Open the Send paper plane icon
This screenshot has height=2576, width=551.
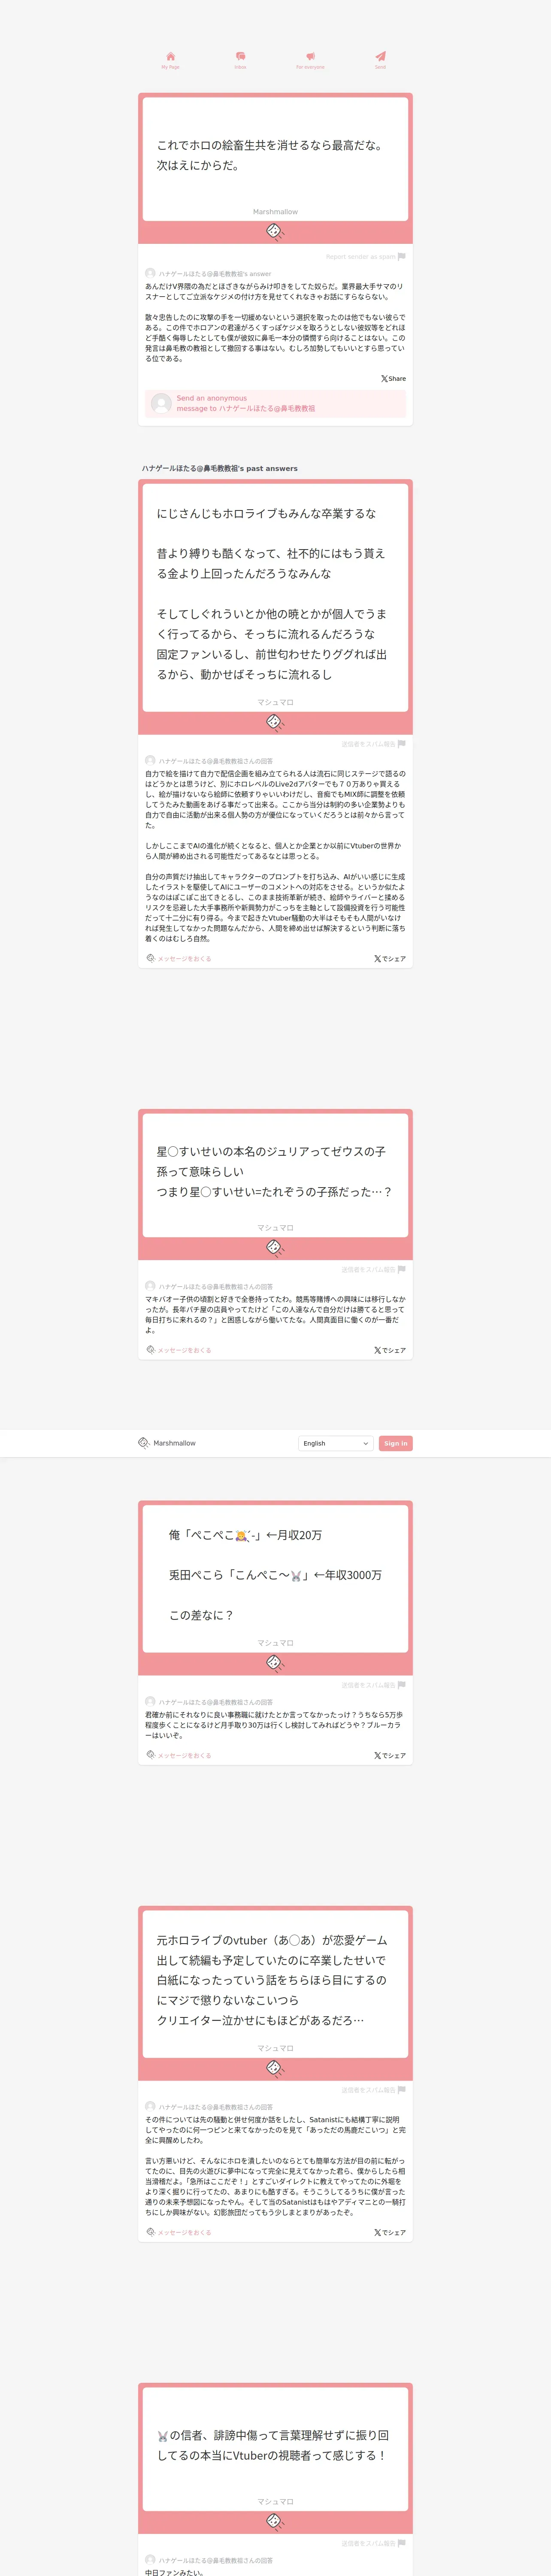click(380, 60)
